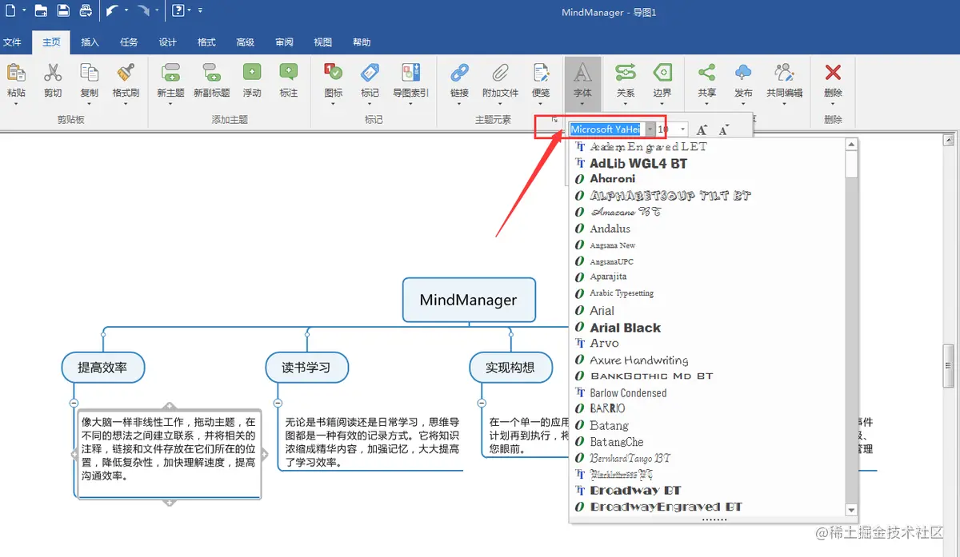Viewport: 960px width, 557px height.
Task: Switch to the 高级 (Advanced) tab
Action: click(246, 42)
